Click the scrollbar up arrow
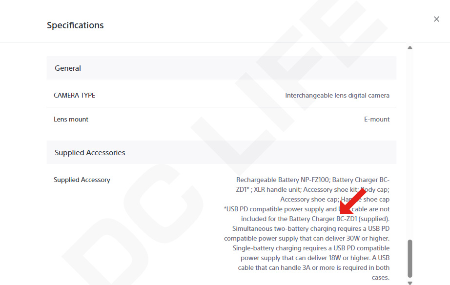450x285 pixels. [410, 48]
